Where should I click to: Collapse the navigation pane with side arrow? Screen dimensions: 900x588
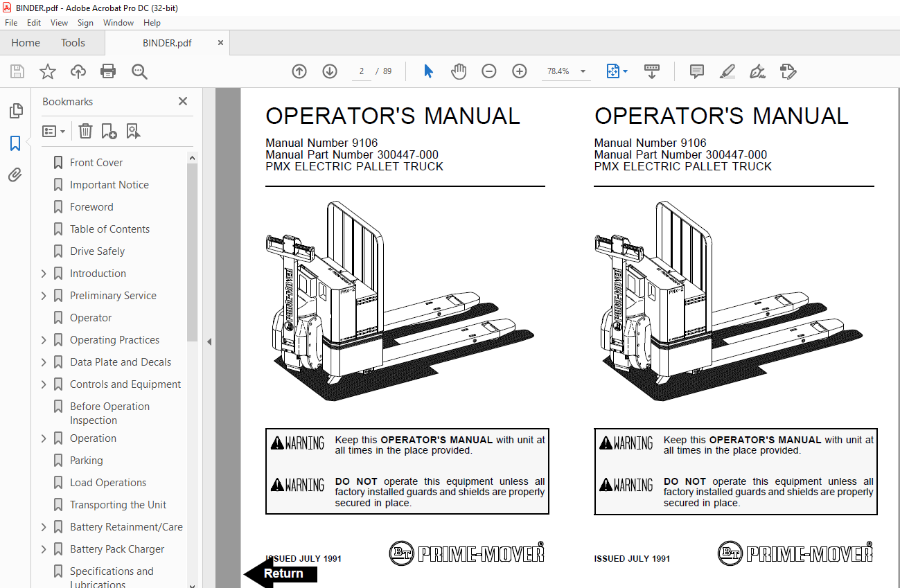point(209,341)
